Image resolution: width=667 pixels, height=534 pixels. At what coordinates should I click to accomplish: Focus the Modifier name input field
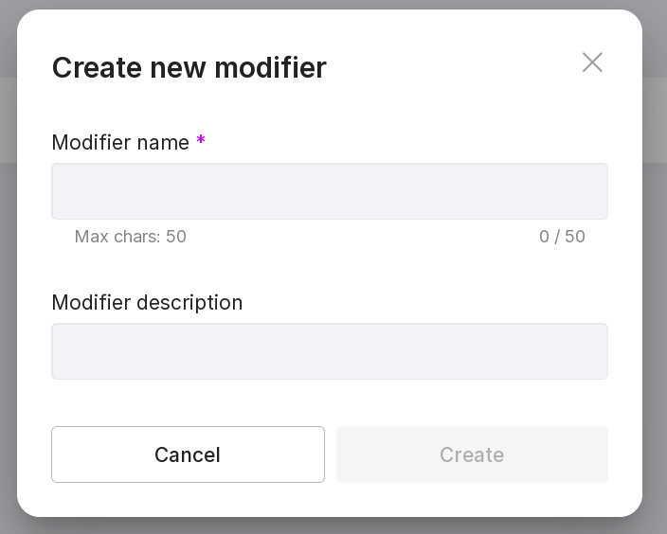pyautogui.click(x=330, y=191)
